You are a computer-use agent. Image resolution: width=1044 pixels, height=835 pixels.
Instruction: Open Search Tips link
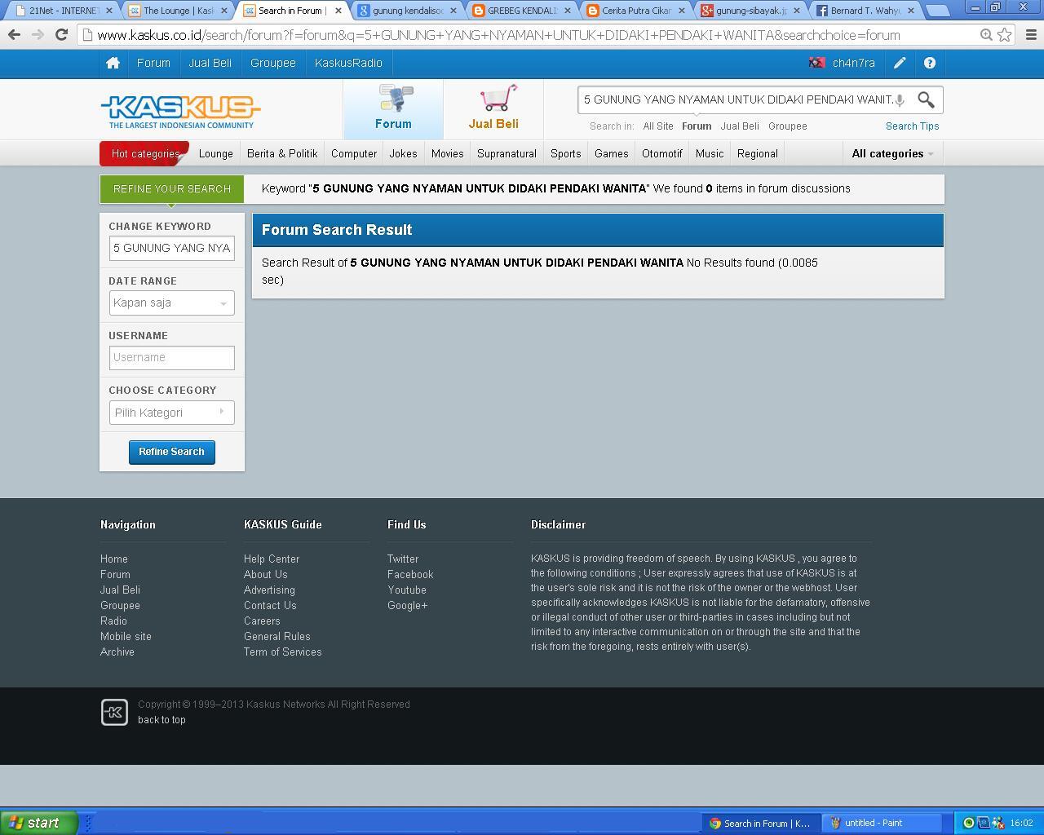(x=912, y=126)
